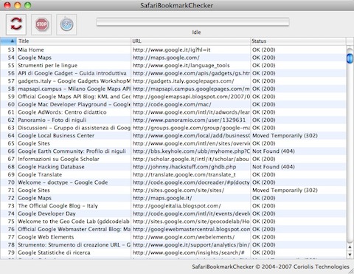The width and height of the screenshot is (354, 274).
Task: Zoom the window with the green button
Action: [28, 5]
